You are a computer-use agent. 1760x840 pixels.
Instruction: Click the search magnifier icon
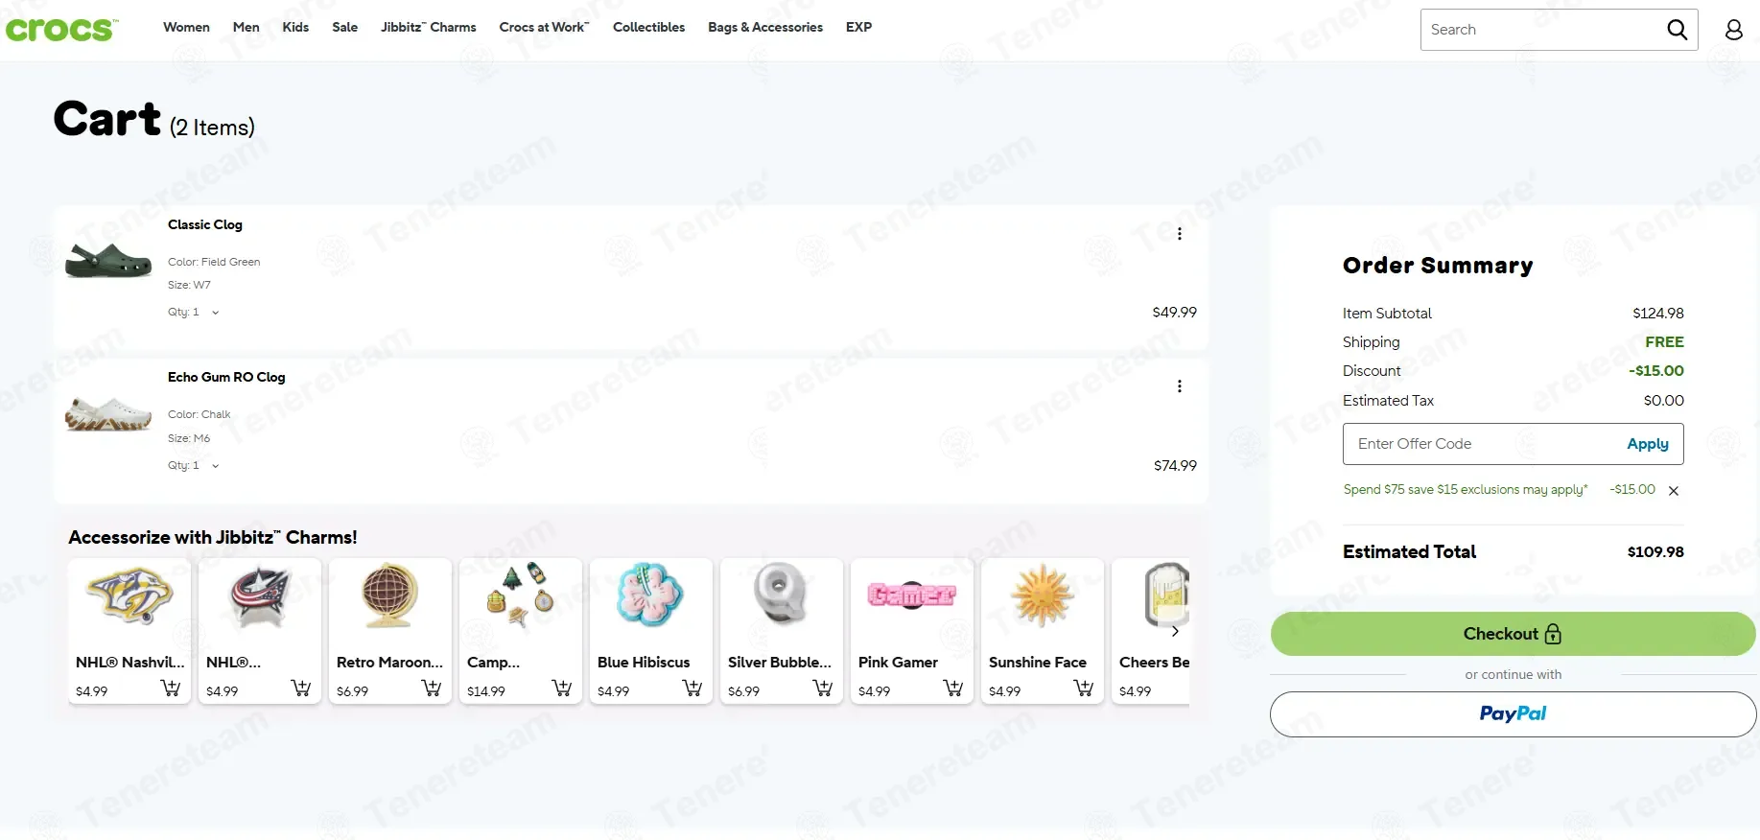click(1677, 30)
